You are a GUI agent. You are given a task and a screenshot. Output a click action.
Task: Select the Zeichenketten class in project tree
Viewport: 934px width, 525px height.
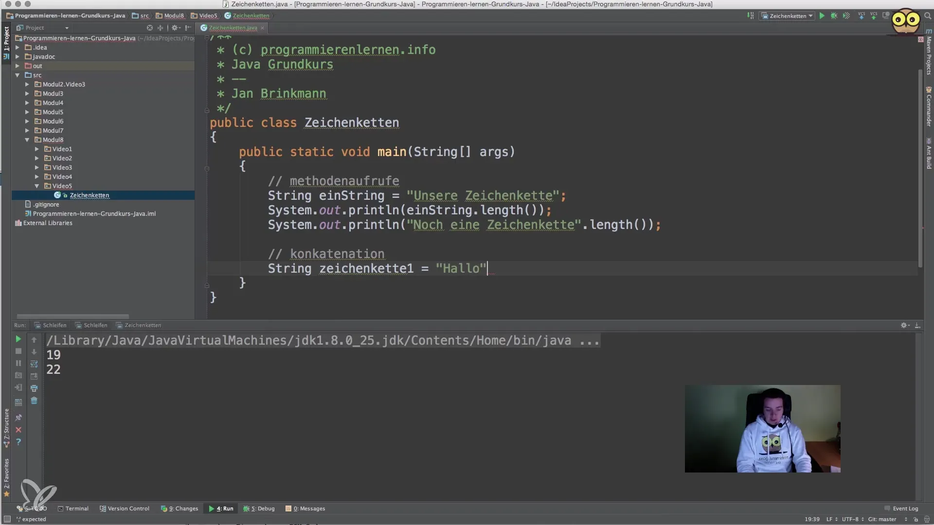(89, 195)
